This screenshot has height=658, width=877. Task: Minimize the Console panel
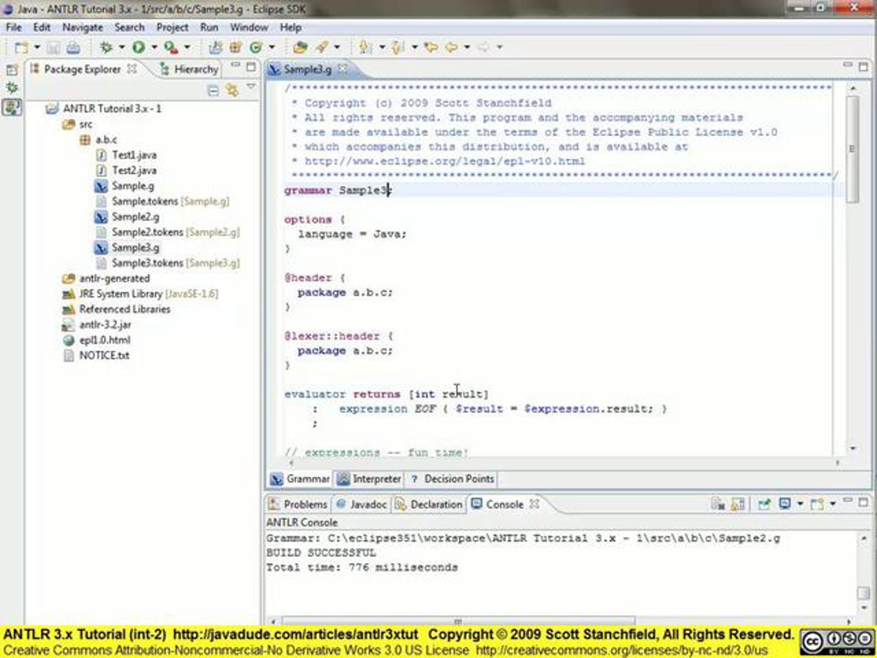(848, 500)
